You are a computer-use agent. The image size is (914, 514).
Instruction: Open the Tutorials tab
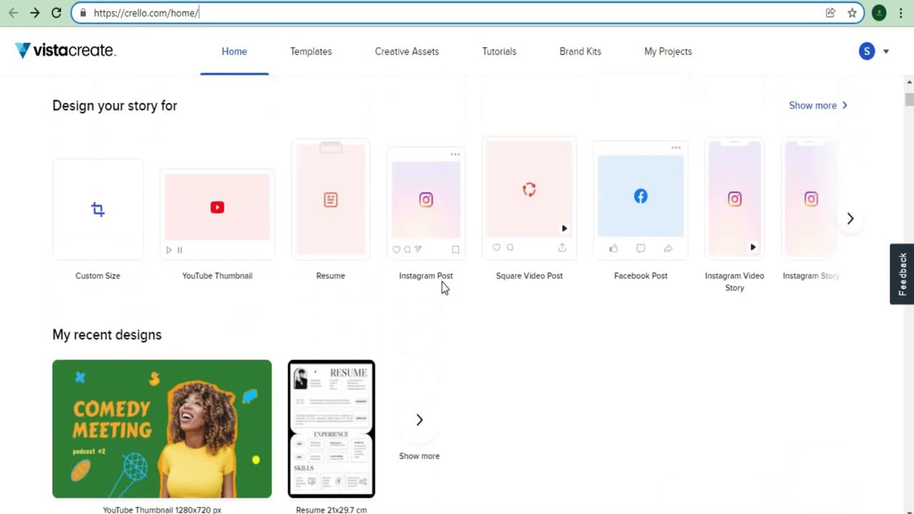(499, 51)
